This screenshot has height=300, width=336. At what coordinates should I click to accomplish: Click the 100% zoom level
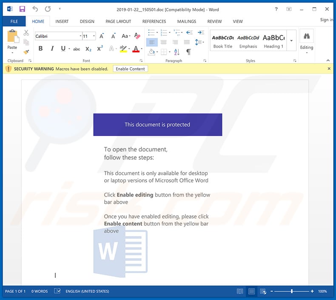point(322,291)
